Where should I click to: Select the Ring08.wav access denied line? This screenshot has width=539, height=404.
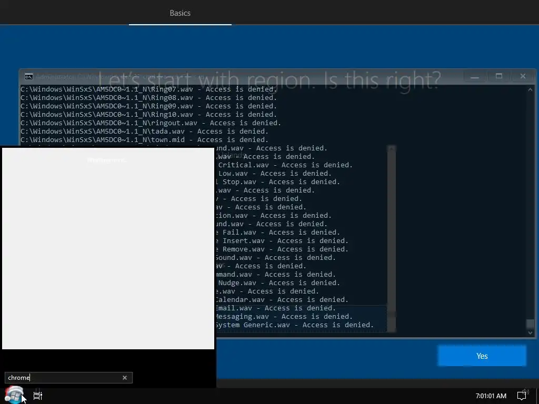[x=149, y=97]
